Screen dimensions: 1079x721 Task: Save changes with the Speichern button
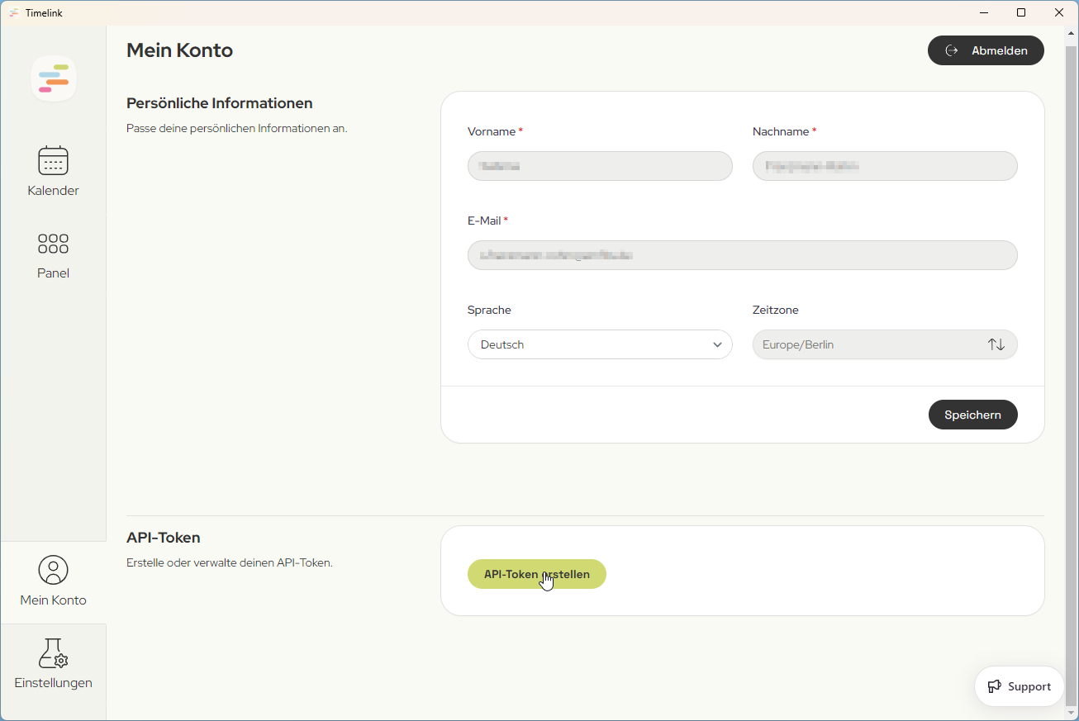(x=973, y=415)
